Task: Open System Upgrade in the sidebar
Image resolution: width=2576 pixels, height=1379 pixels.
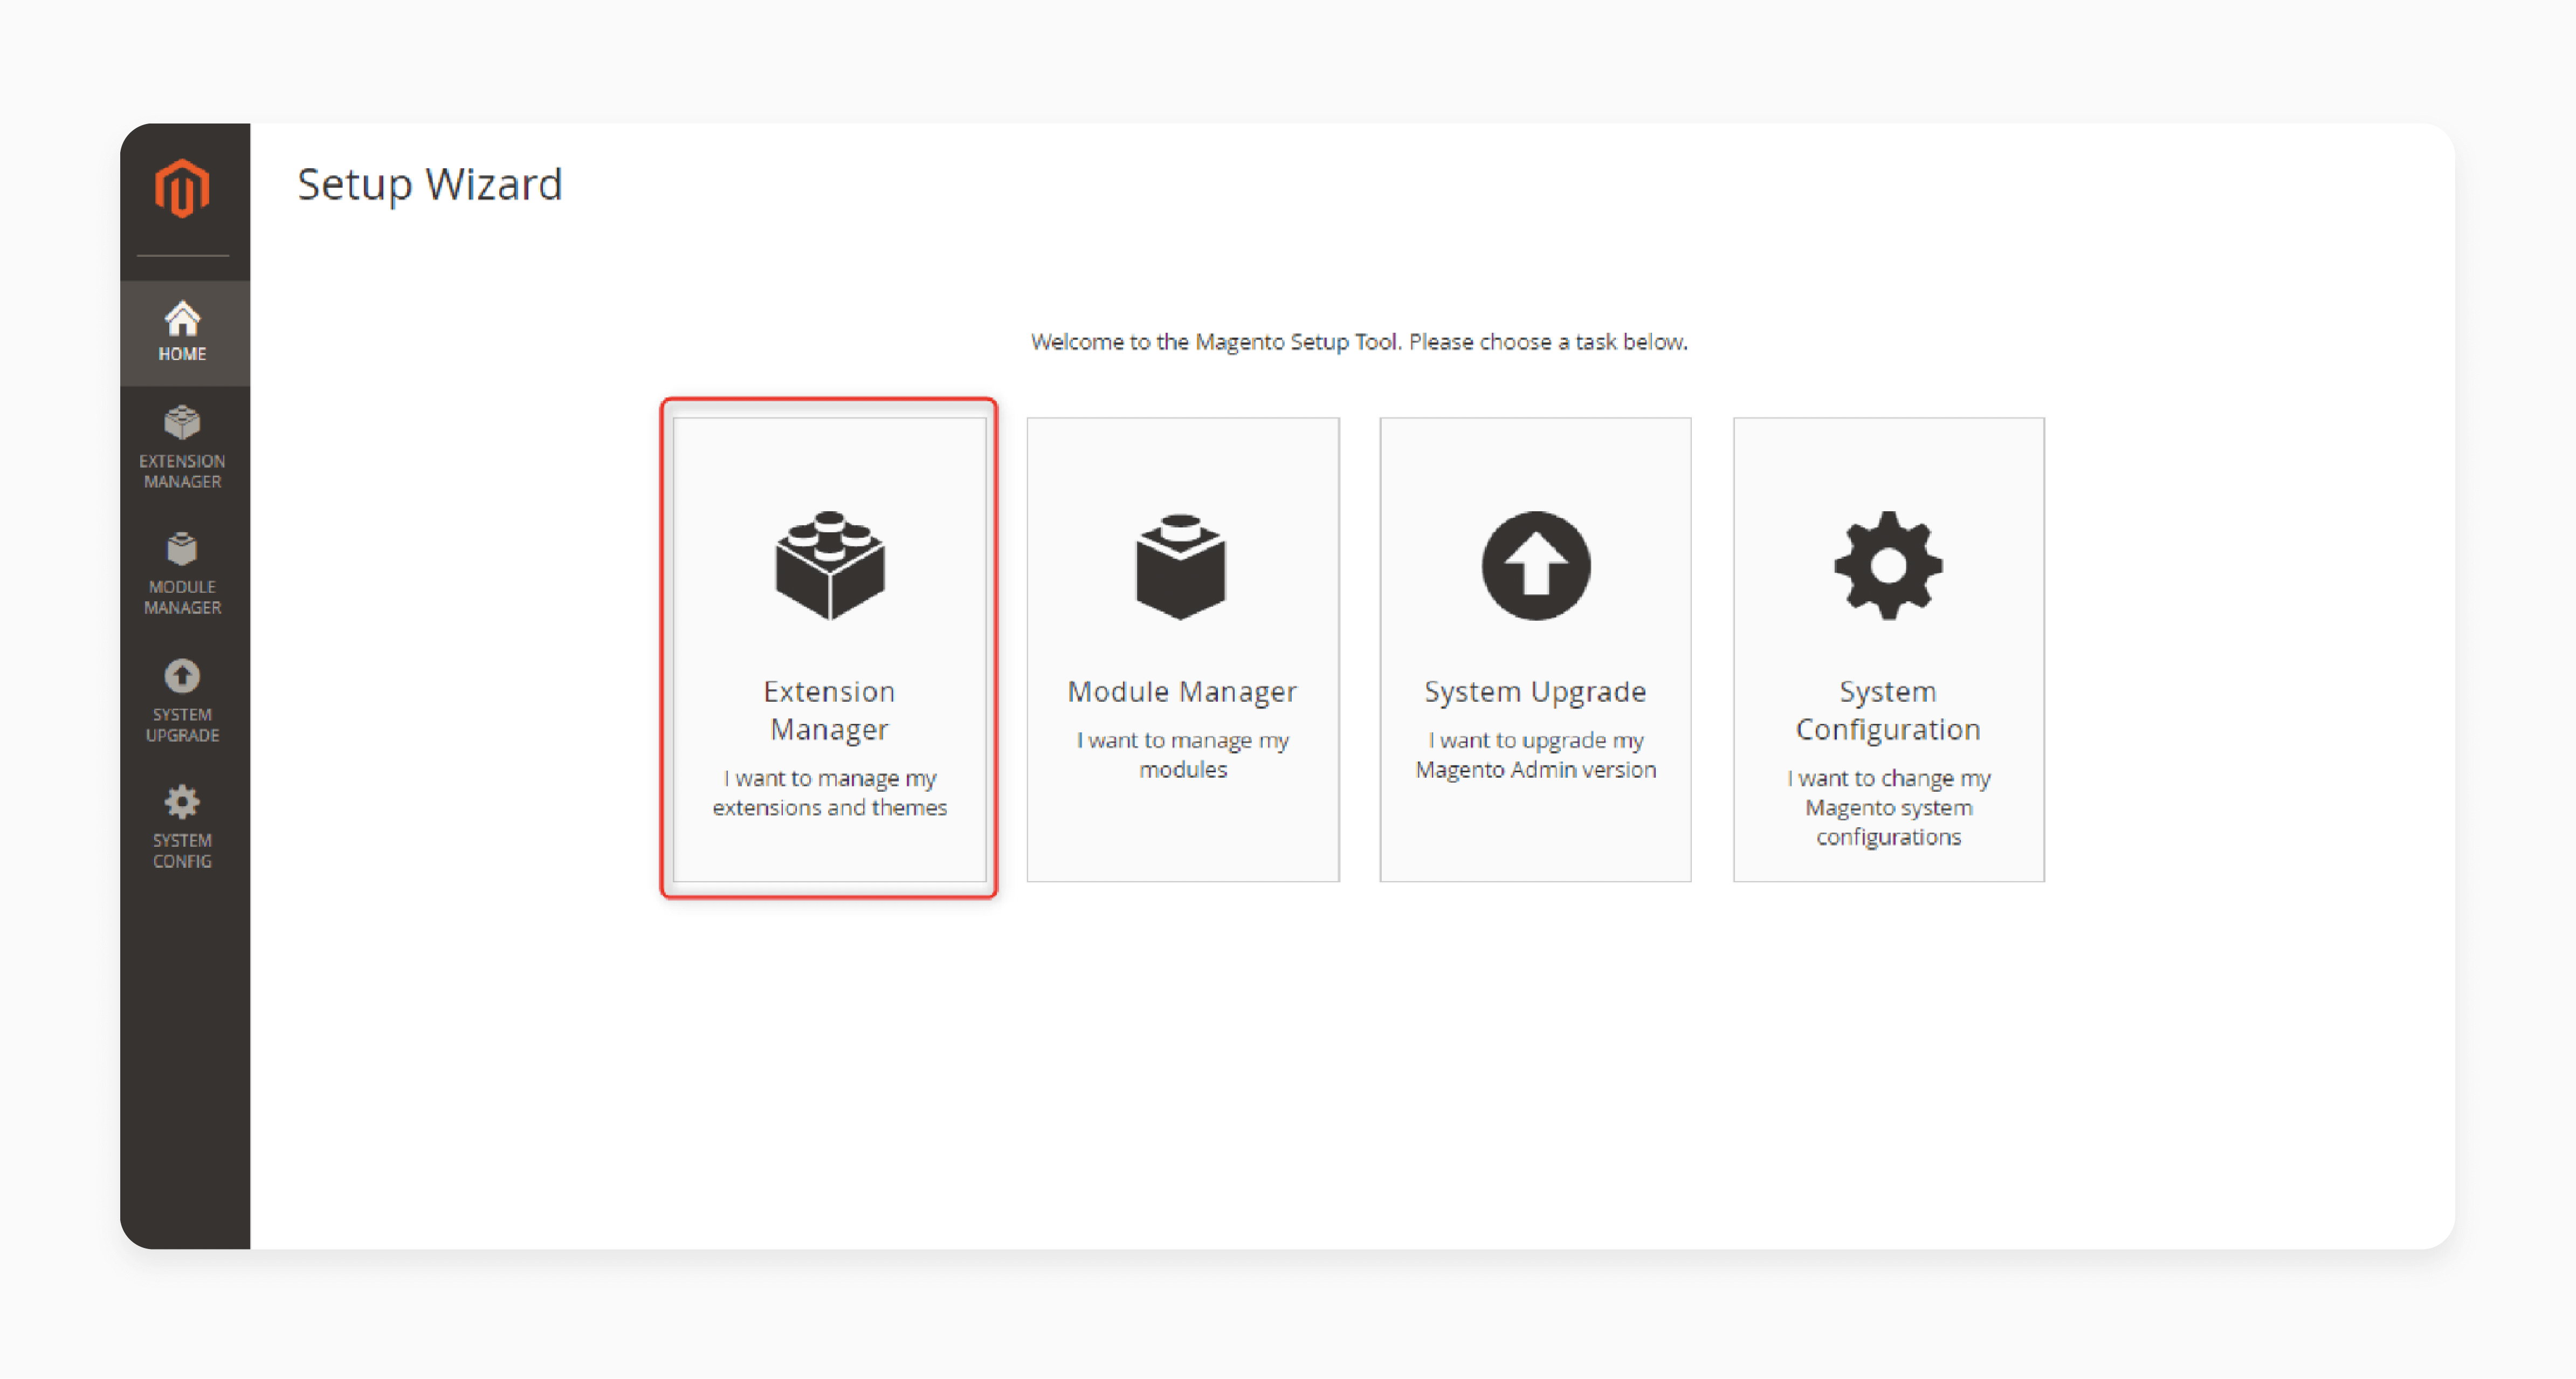Action: [x=182, y=700]
